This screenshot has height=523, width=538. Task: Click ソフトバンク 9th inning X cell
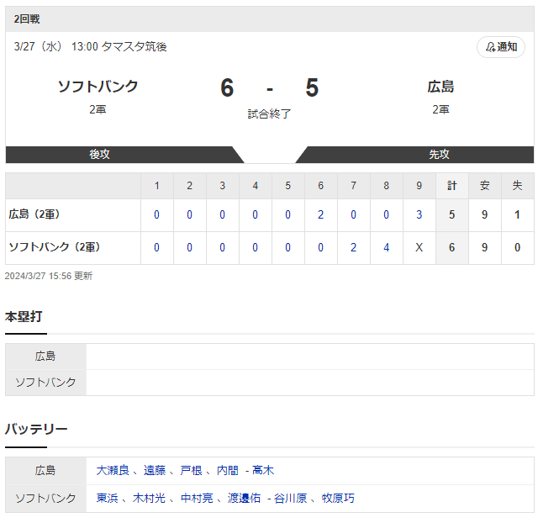pyautogui.click(x=419, y=247)
